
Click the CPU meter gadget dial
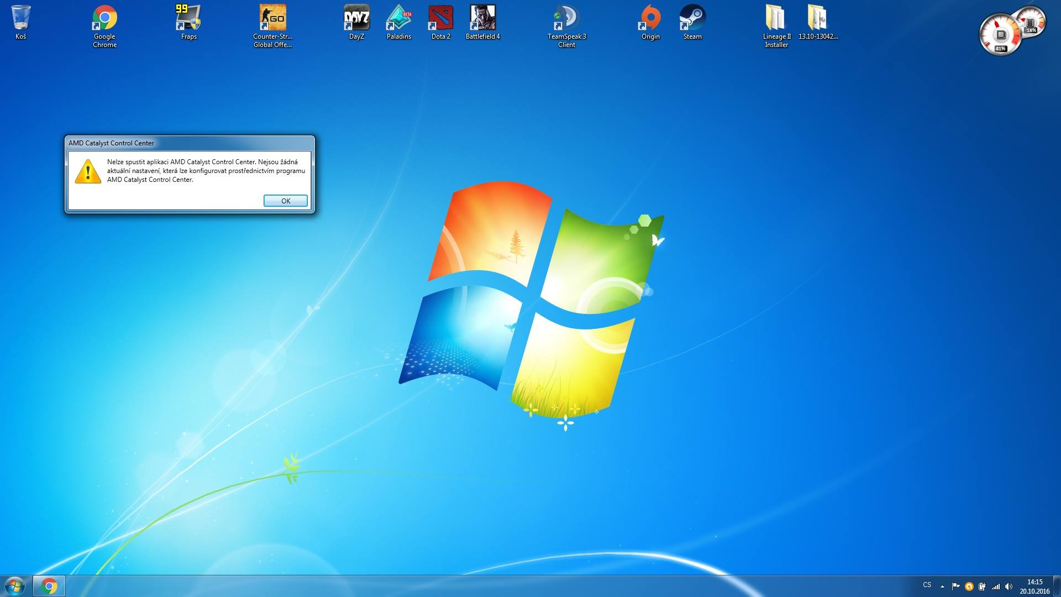(1000, 35)
